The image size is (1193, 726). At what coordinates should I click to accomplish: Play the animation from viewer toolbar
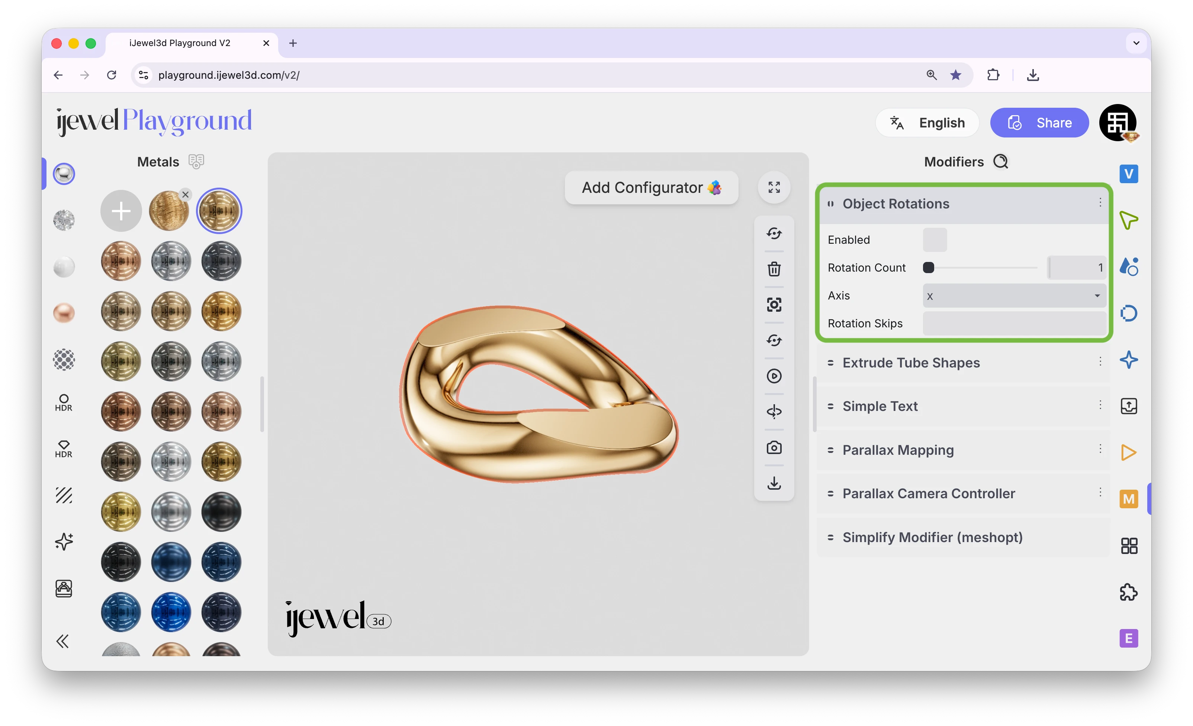774,376
